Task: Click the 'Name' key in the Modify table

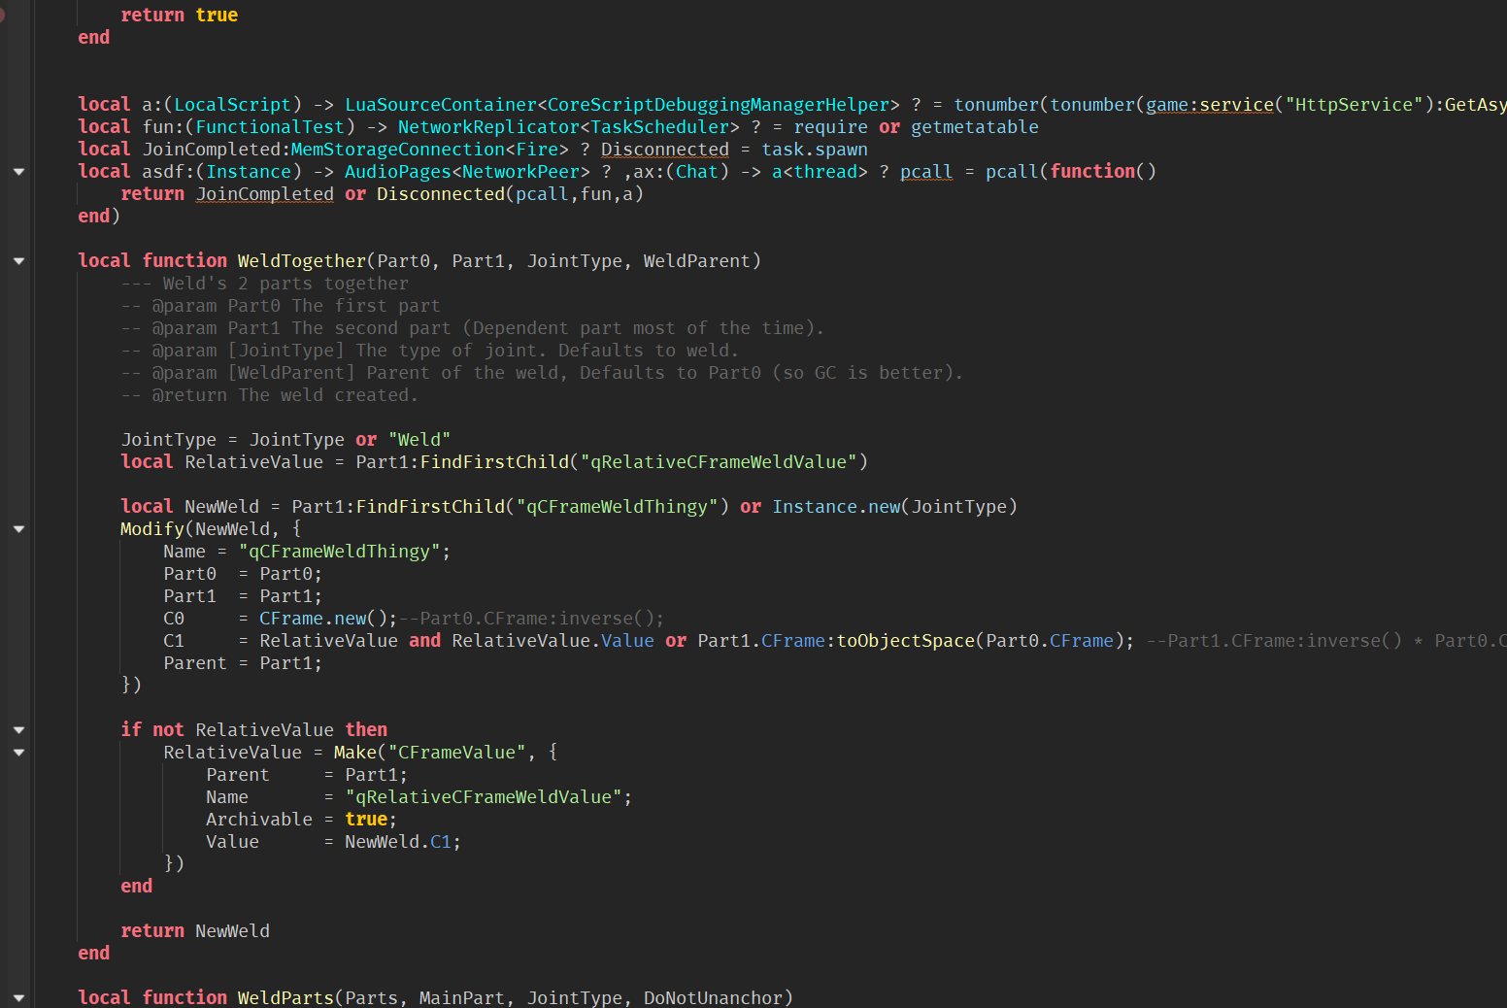Action: (x=184, y=551)
